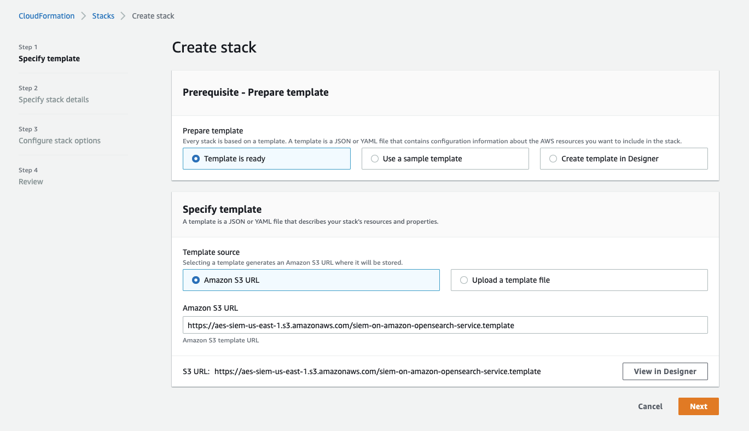Click the 'Create stack' page heading

[214, 47]
